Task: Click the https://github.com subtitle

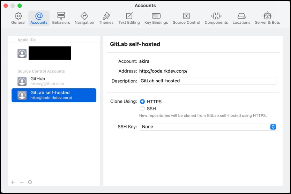Action: click(x=47, y=84)
